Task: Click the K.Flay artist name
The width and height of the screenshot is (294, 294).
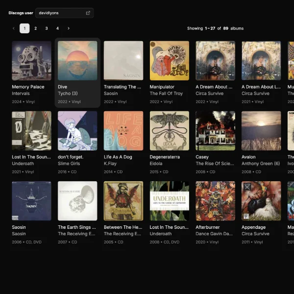Action: [x=110, y=164]
